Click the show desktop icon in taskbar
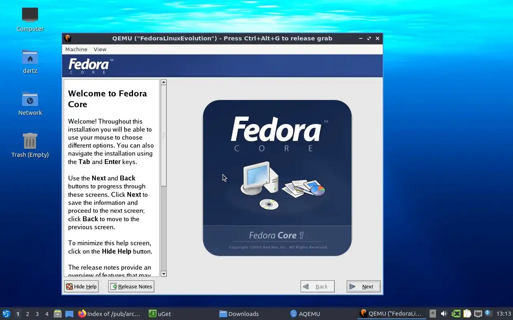The image size is (513, 320). [69, 314]
